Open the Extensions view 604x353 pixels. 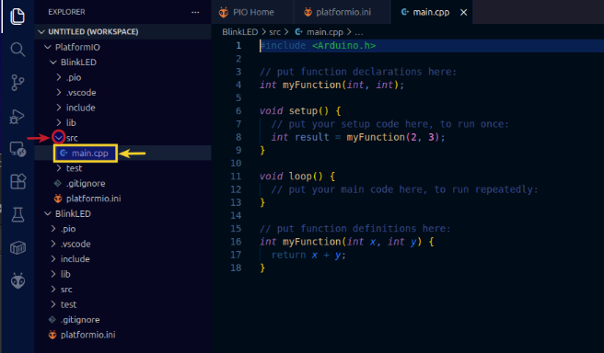pyautogui.click(x=17, y=181)
